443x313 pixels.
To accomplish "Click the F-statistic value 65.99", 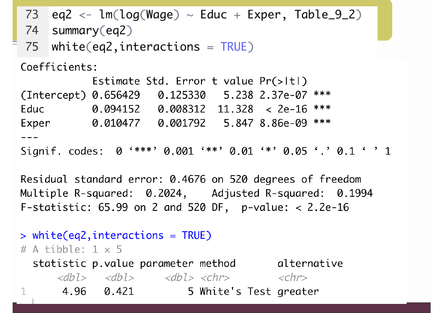I will (113, 207).
